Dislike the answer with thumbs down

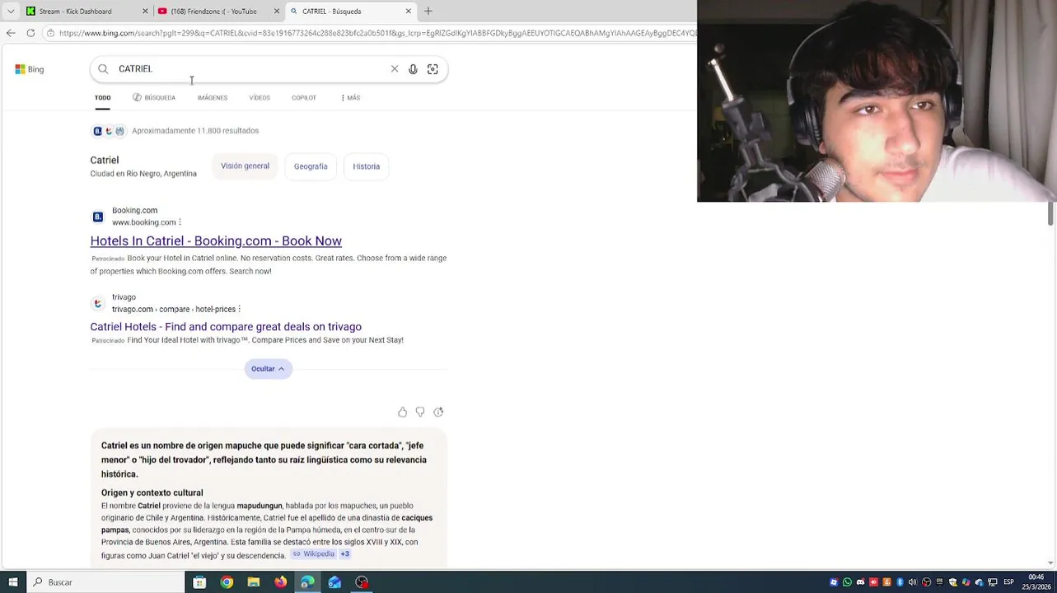420,412
